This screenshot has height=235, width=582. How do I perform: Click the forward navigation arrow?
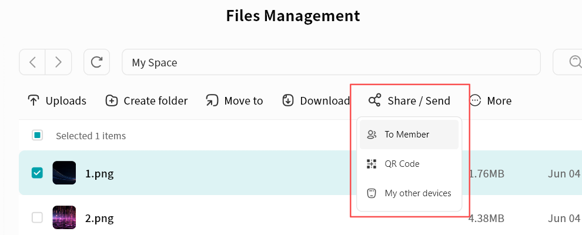(x=58, y=62)
